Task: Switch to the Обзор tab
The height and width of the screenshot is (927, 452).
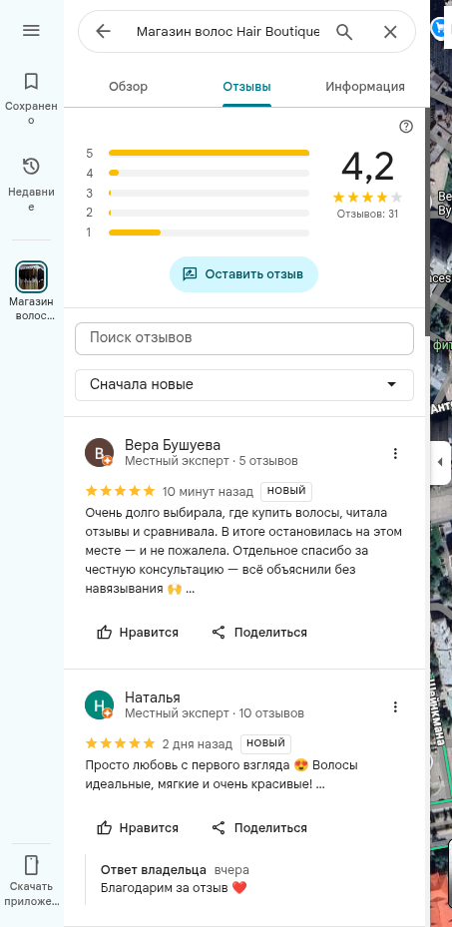Action: [128, 87]
